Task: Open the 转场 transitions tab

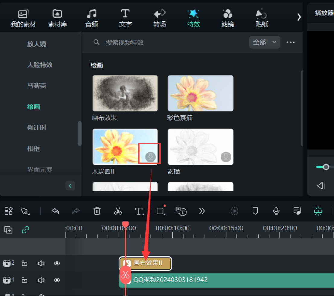Action: [x=160, y=18]
